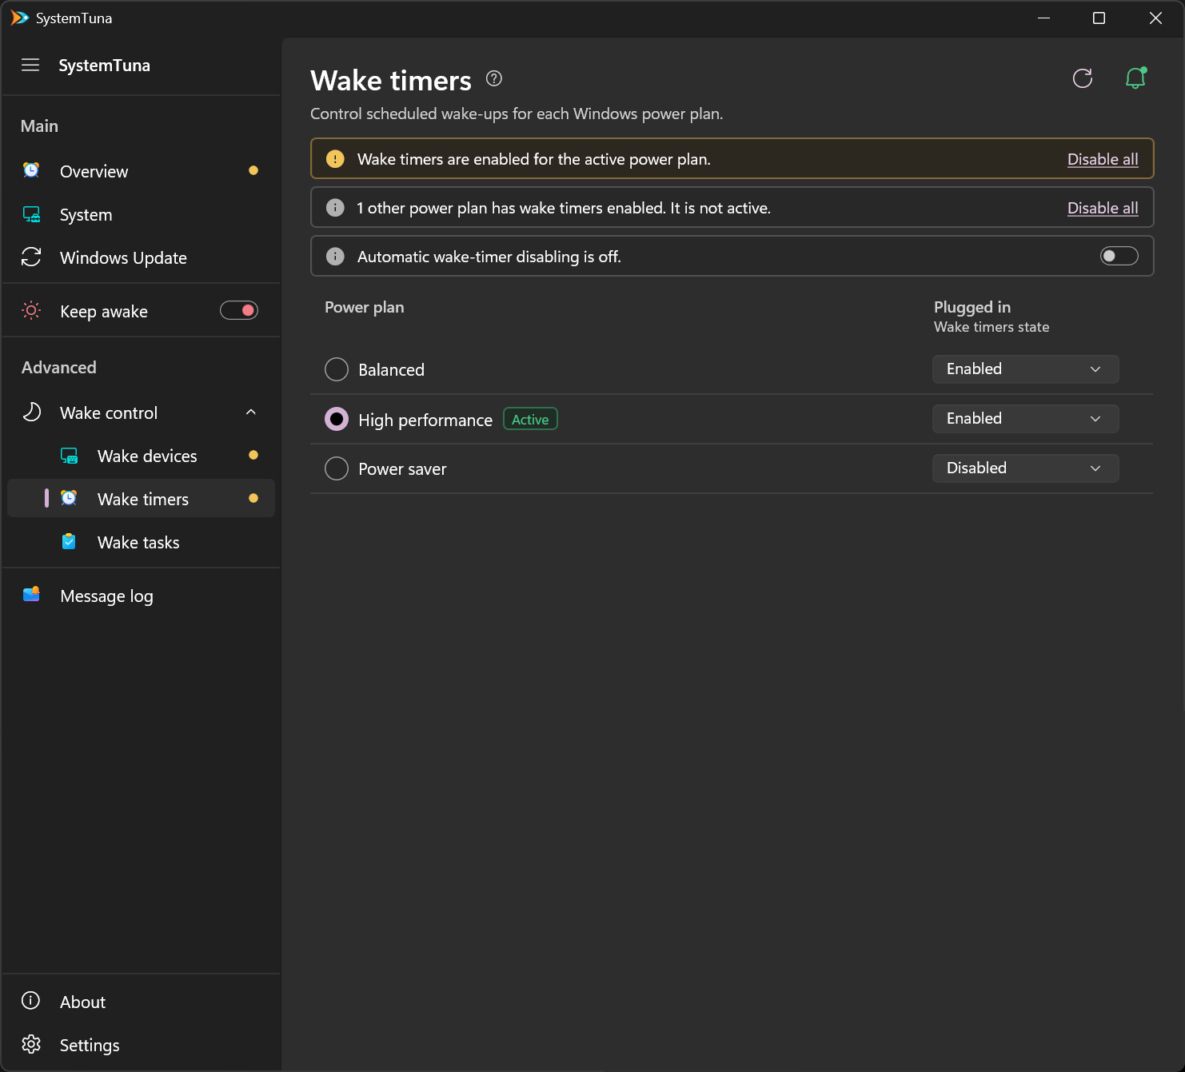Image resolution: width=1185 pixels, height=1072 pixels.
Task: Click the Wake tasks clipboard icon
Action: click(x=70, y=541)
